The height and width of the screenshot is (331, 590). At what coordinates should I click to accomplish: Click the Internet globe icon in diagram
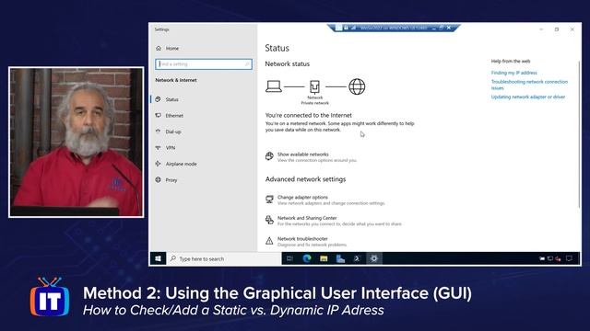357,86
